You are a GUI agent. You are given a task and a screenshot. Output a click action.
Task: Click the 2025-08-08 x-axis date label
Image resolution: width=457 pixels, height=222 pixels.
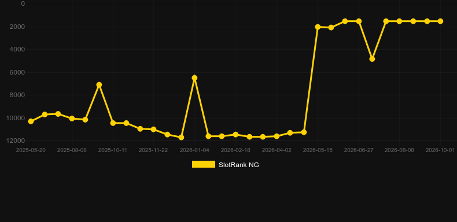click(x=72, y=150)
